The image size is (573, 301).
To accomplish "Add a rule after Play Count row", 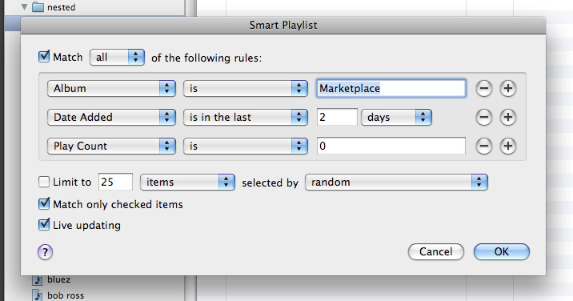I will pyautogui.click(x=508, y=146).
